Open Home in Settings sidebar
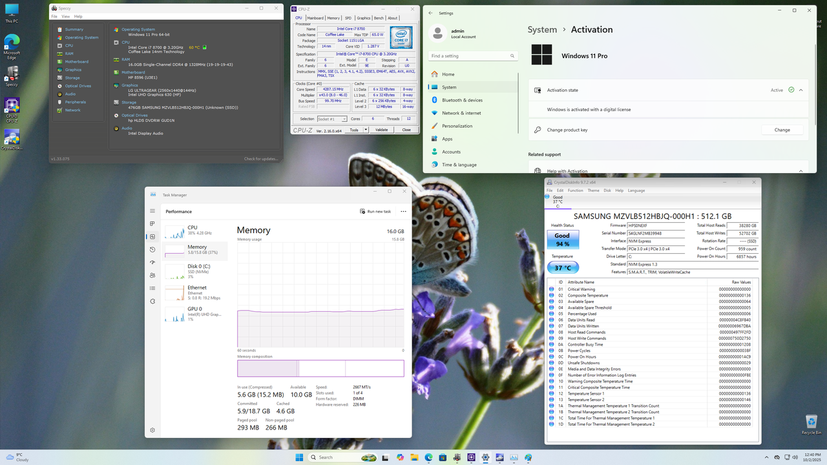This screenshot has width=827, height=465. pos(473,74)
